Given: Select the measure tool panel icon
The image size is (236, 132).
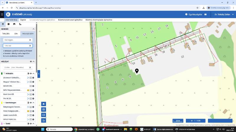Looking at the screenshot, I should pyautogui.click(x=20, y=24).
